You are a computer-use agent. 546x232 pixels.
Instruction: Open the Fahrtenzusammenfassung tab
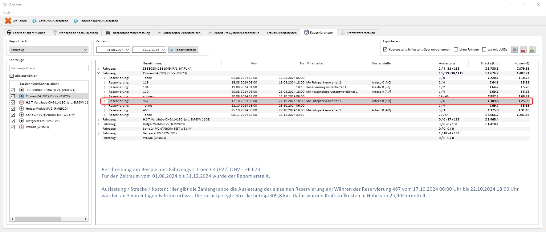pyautogui.click(x=128, y=33)
